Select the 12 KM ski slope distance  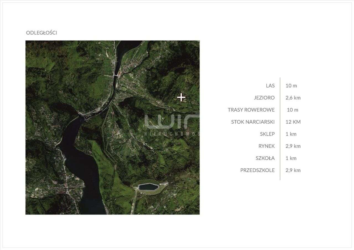pos(293,122)
